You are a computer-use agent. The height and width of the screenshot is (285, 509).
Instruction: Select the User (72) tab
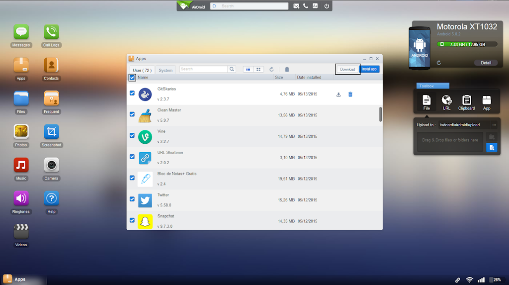pyautogui.click(x=143, y=70)
